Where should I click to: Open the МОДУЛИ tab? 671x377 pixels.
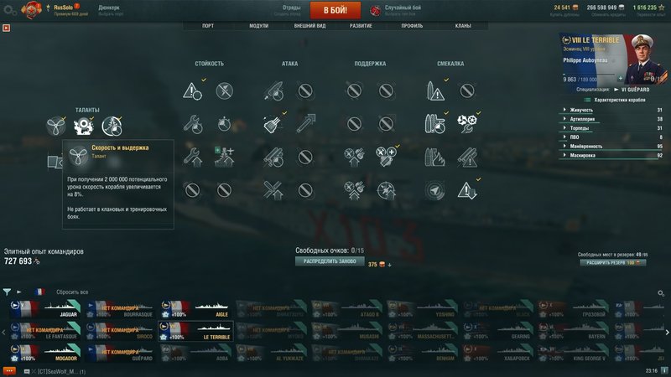[x=259, y=26]
